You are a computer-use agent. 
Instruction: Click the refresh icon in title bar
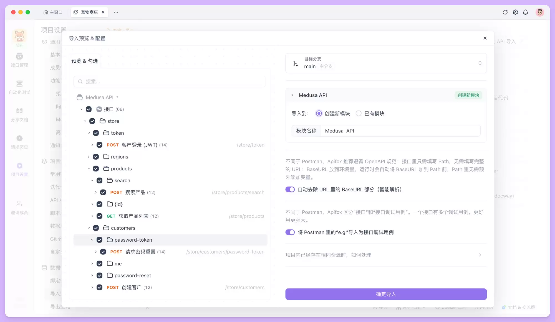(505, 12)
